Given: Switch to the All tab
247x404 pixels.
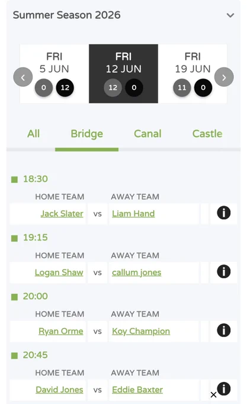Looking at the screenshot, I should (33, 134).
